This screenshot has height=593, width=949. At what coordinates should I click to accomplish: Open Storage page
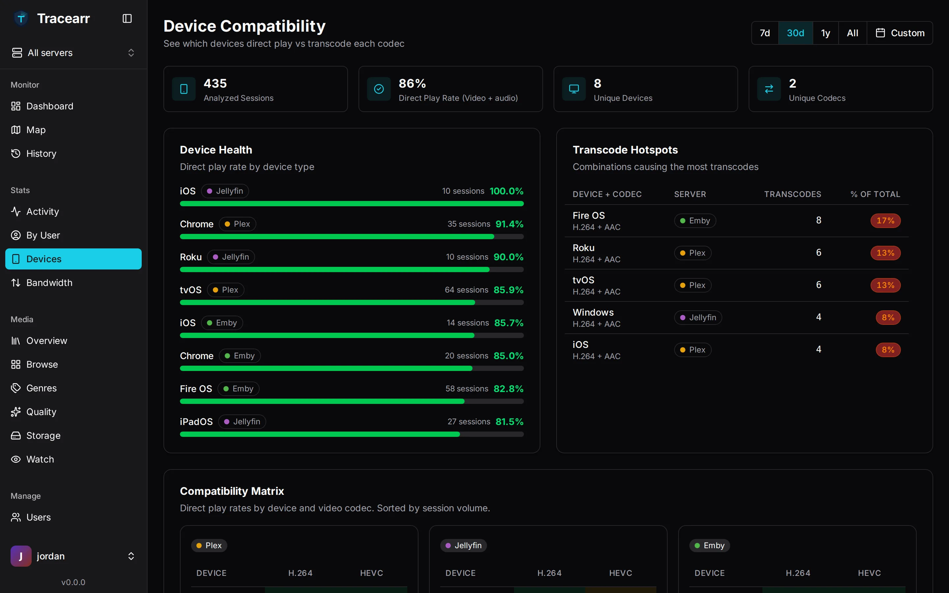[73, 436]
